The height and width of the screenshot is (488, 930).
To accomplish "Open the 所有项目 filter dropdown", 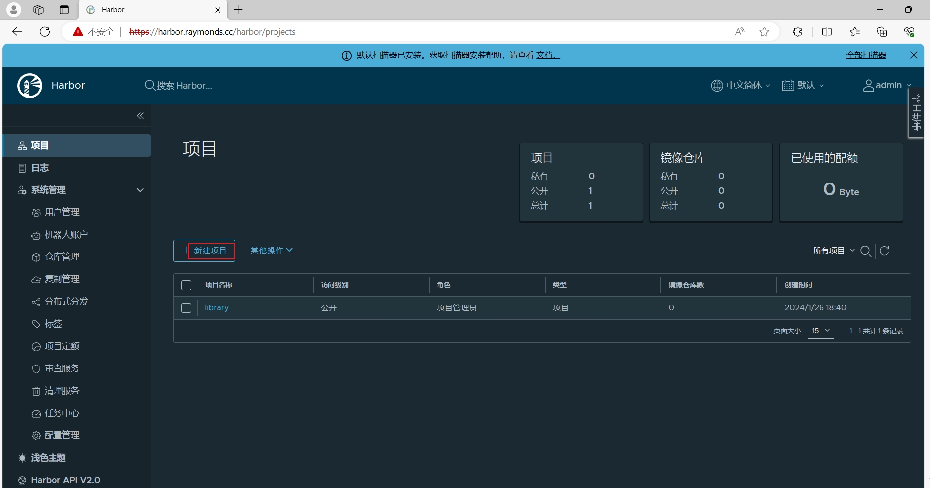I will coord(834,251).
